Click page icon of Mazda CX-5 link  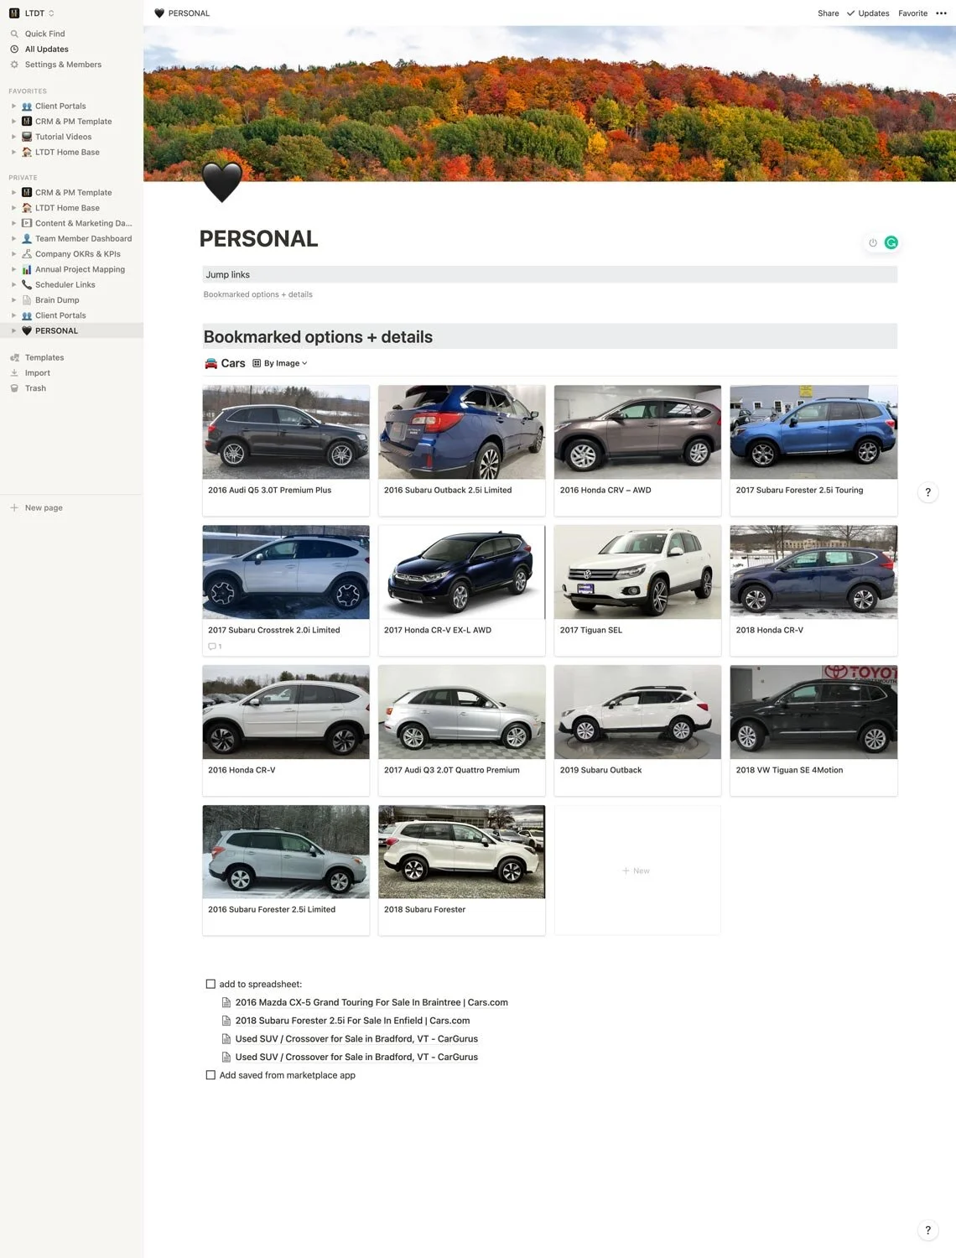pyautogui.click(x=226, y=1002)
